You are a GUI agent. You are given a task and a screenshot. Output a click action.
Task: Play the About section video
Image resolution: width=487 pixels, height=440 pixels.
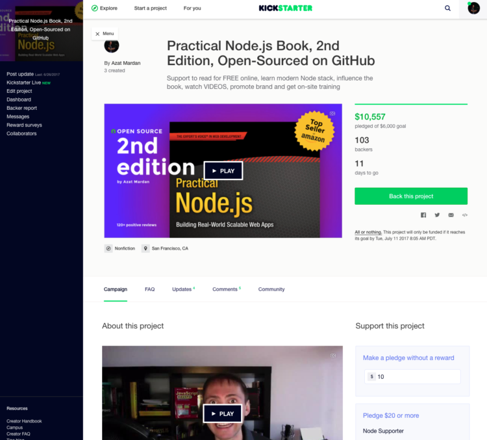(x=222, y=413)
